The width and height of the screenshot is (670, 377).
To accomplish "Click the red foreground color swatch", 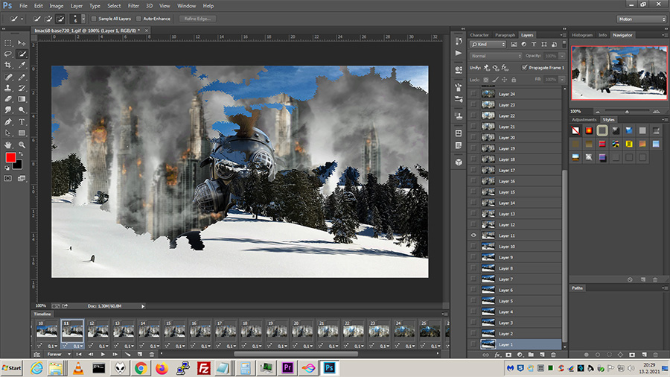I will 10,157.
